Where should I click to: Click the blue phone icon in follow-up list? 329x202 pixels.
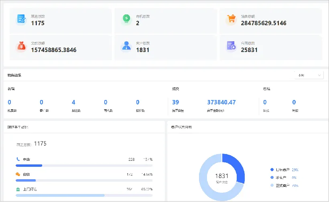click(x=18, y=159)
